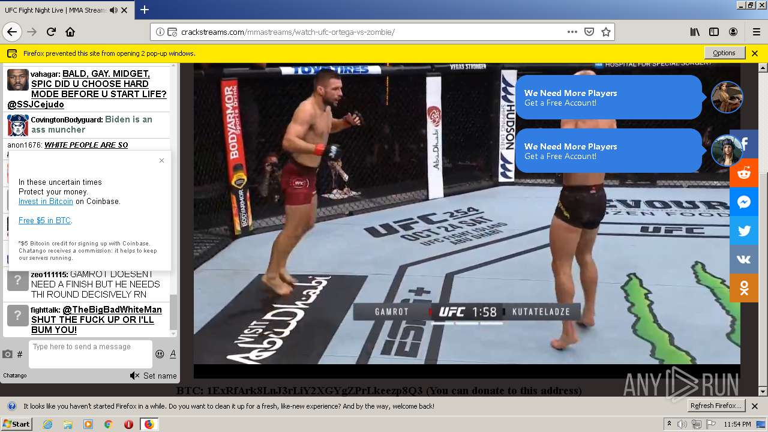This screenshot has width=768, height=432.
Task: Open a new tab with the plus button
Action: pyautogui.click(x=145, y=10)
